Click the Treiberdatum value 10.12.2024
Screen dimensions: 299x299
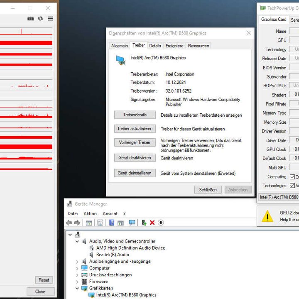point(176,82)
